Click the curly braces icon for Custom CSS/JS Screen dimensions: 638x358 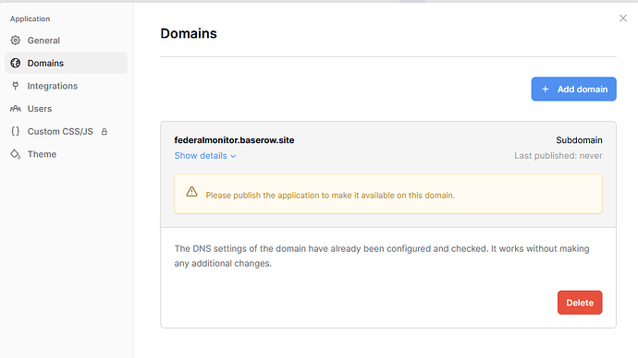[x=15, y=131]
